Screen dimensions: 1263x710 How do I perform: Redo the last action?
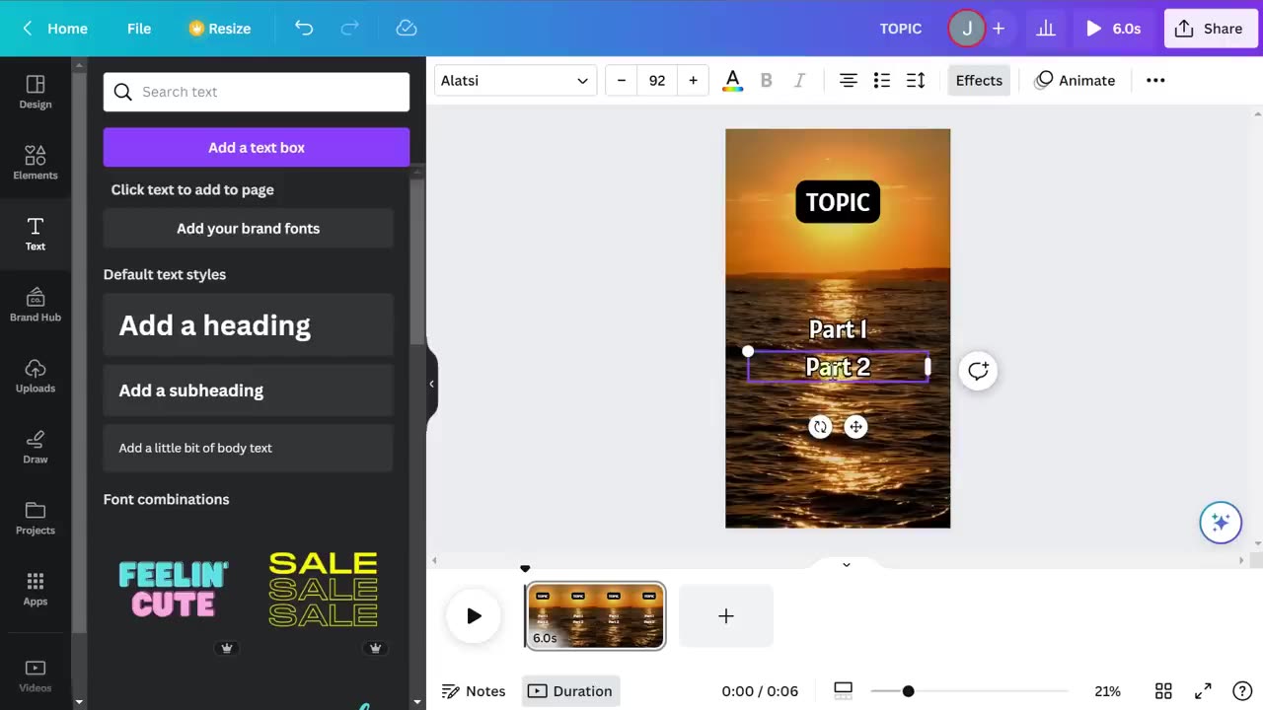tap(349, 29)
